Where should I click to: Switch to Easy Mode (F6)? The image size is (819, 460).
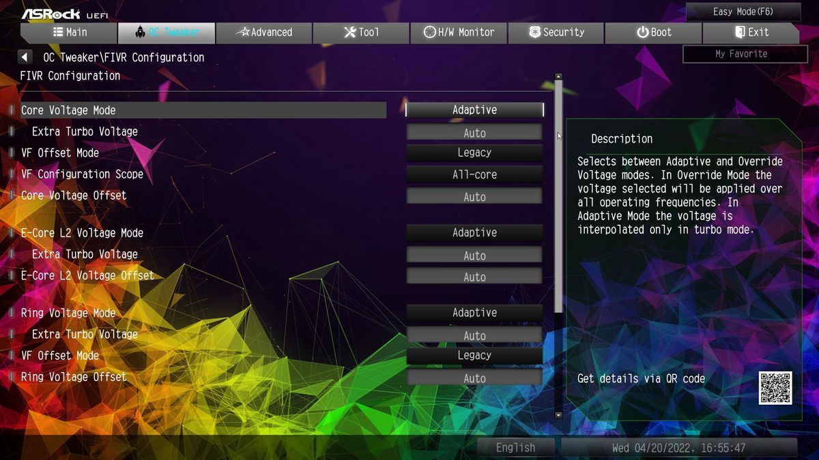point(743,12)
